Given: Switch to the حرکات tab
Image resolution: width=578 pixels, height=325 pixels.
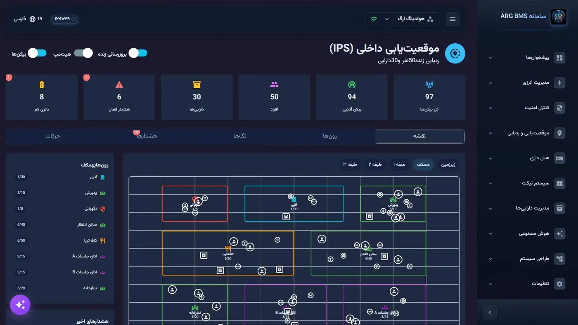Looking at the screenshot, I should [x=53, y=136].
